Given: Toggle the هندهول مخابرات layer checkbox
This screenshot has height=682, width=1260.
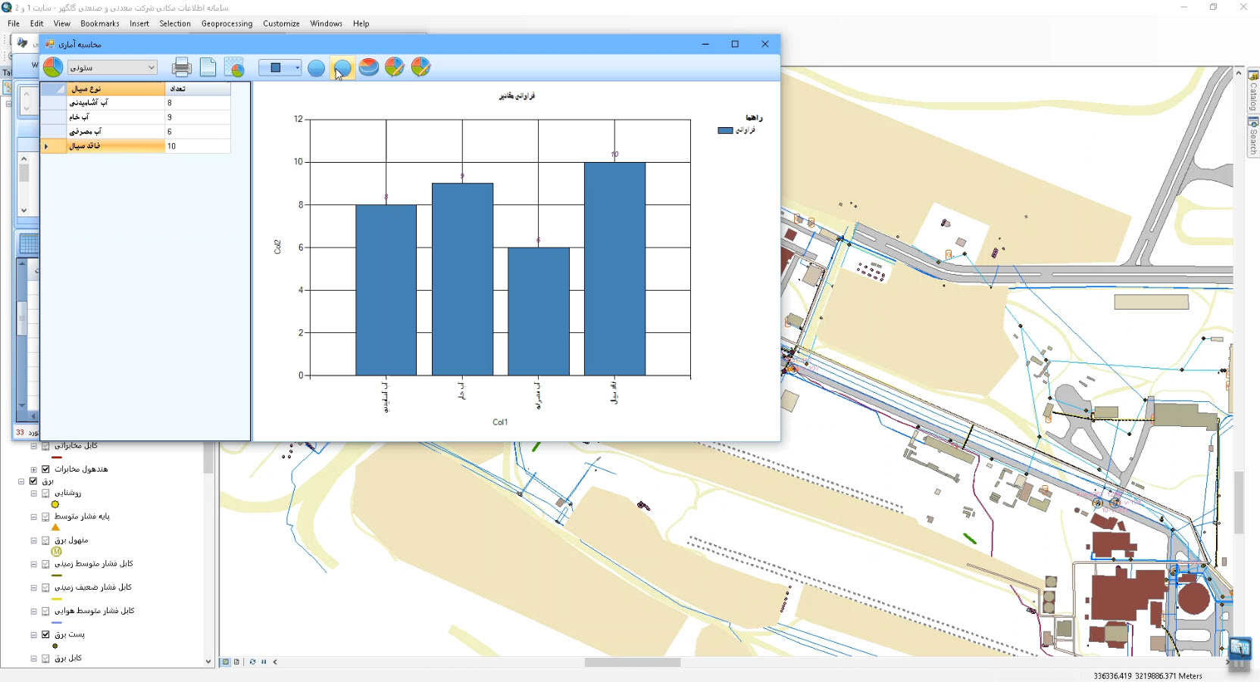Looking at the screenshot, I should click(45, 469).
